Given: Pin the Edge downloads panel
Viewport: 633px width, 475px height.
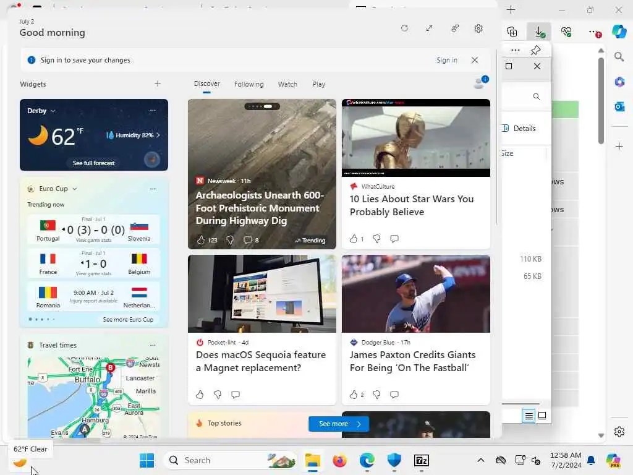Looking at the screenshot, I should click(x=536, y=50).
